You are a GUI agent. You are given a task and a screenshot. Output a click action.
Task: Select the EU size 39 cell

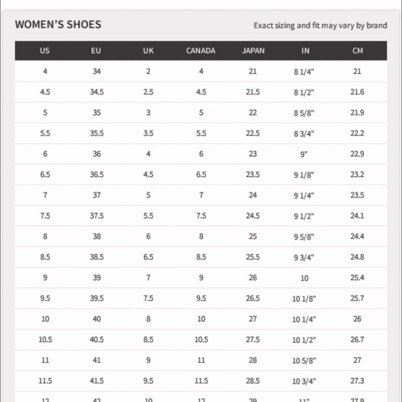click(97, 278)
